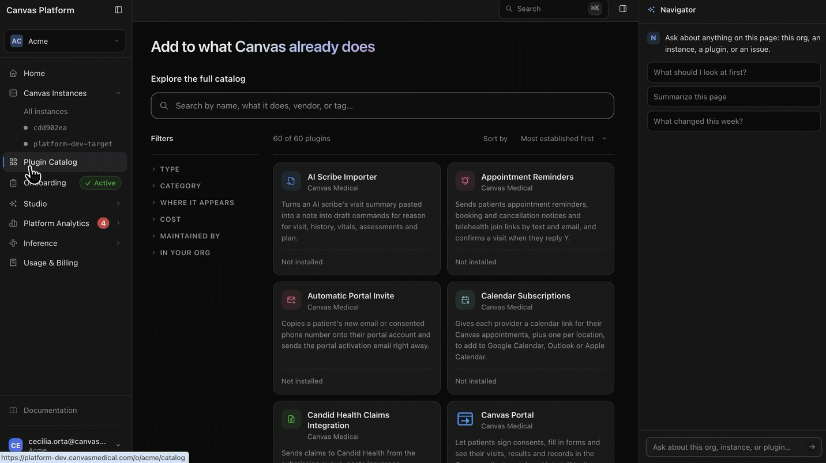Click the Candid Health Claims document icon
The height and width of the screenshot is (463, 826).
pos(291,419)
